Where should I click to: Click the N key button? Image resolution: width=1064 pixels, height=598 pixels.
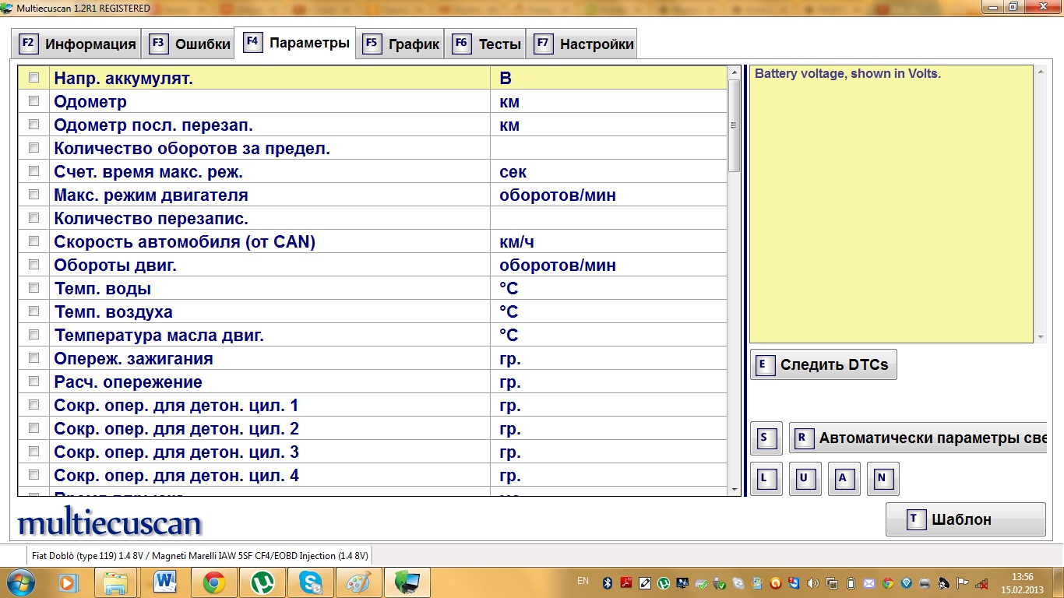point(883,479)
